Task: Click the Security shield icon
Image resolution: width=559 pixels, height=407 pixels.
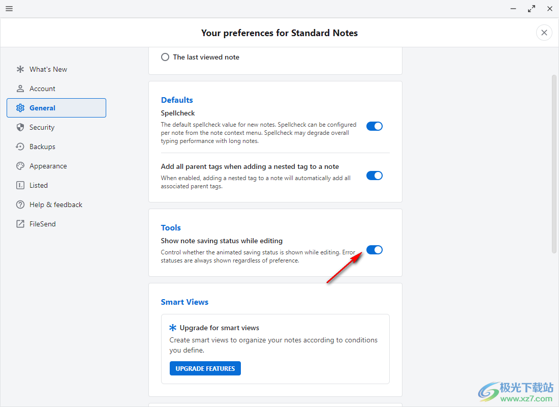Action: click(20, 127)
